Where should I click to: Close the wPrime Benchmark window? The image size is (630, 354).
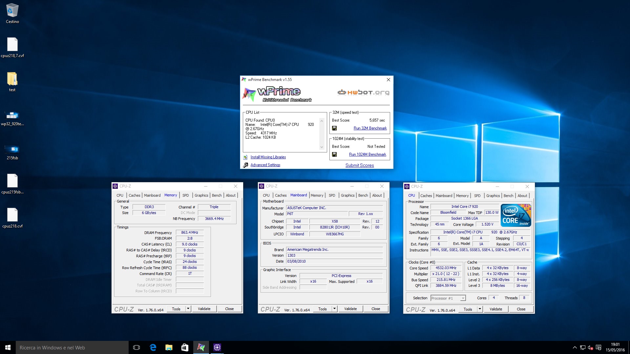pyautogui.click(x=388, y=80)
